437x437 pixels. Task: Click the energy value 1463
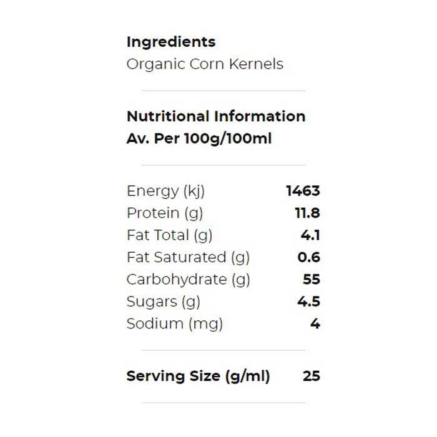[303, 191]
